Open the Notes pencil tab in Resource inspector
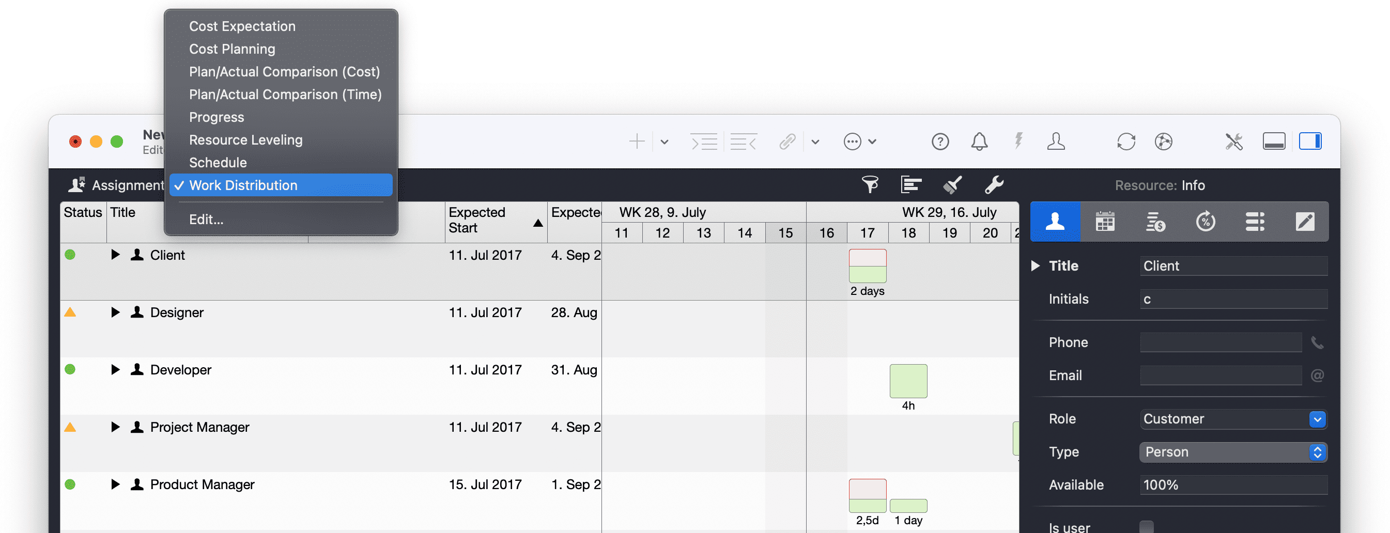 (1306, 221)
